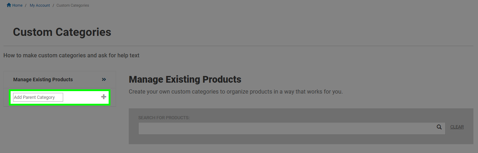Focus the Add Parent Category field
Screen dimensions: 478x153
tap(38, 97)
